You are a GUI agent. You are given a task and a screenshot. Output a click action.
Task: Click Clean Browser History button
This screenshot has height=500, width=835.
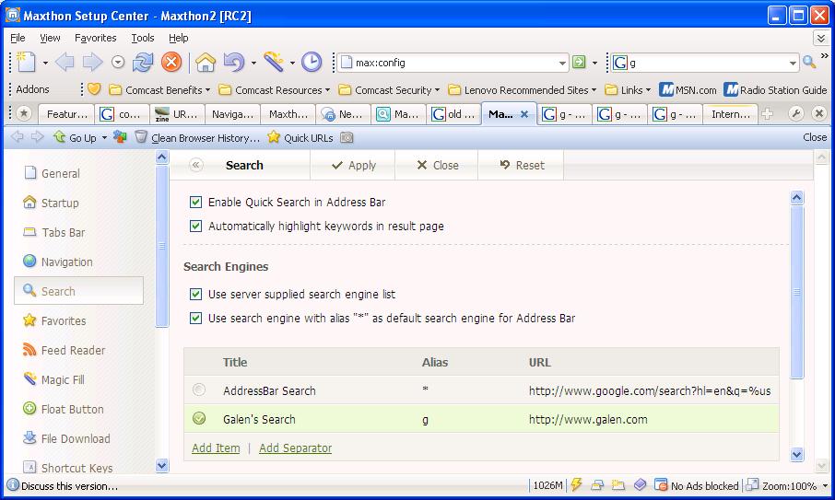(x=198, y=138)
